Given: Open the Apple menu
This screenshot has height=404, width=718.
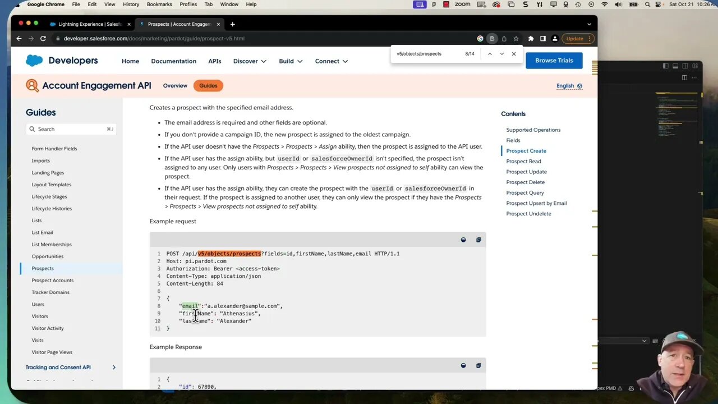Looking at the screenshot, I should pos(17,4).
